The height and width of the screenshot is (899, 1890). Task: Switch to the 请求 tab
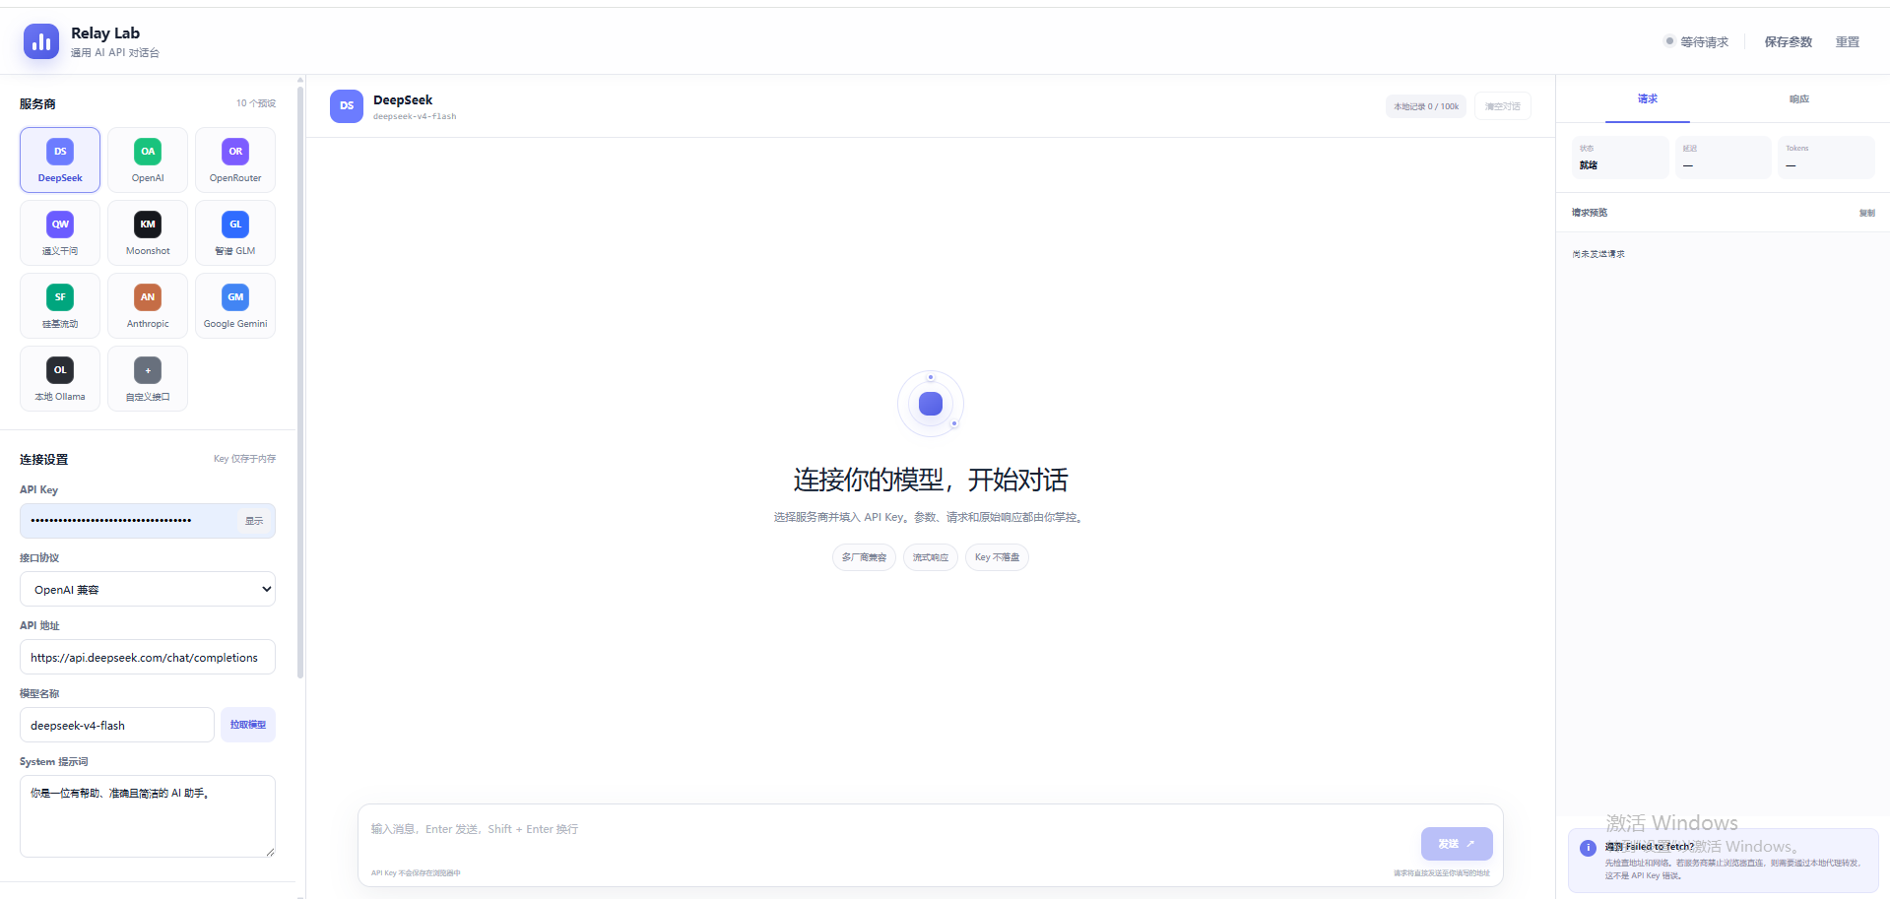coord(1648,99)
